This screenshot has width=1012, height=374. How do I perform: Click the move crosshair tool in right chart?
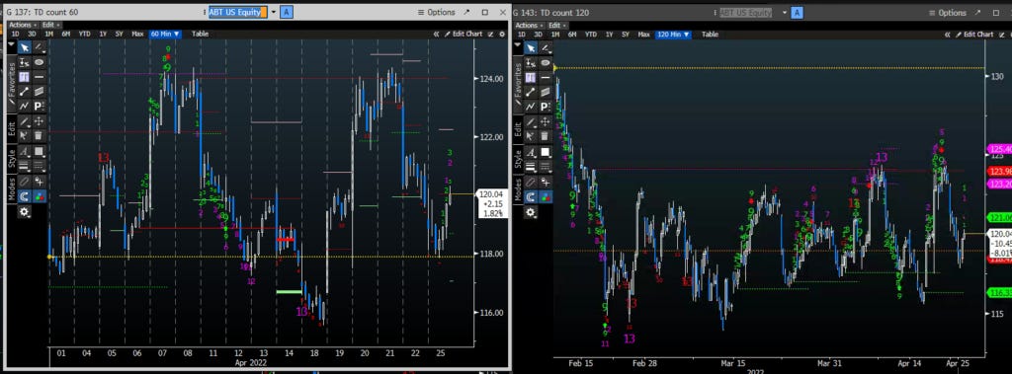[546, 121]
